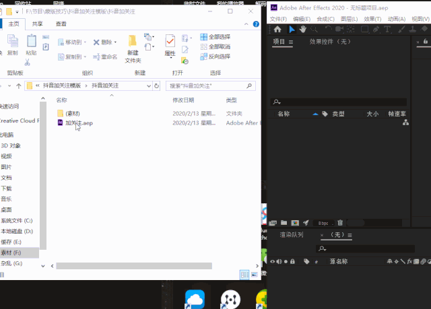Viewport: 431px width, 309px height.
Task: Switch to large icons view in Explorer
Action: [255, 275]
